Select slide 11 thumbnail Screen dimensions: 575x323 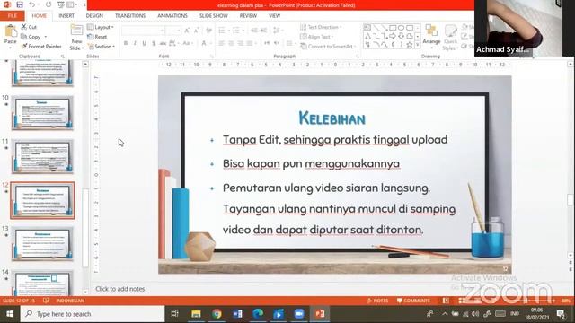pos(42,156)
